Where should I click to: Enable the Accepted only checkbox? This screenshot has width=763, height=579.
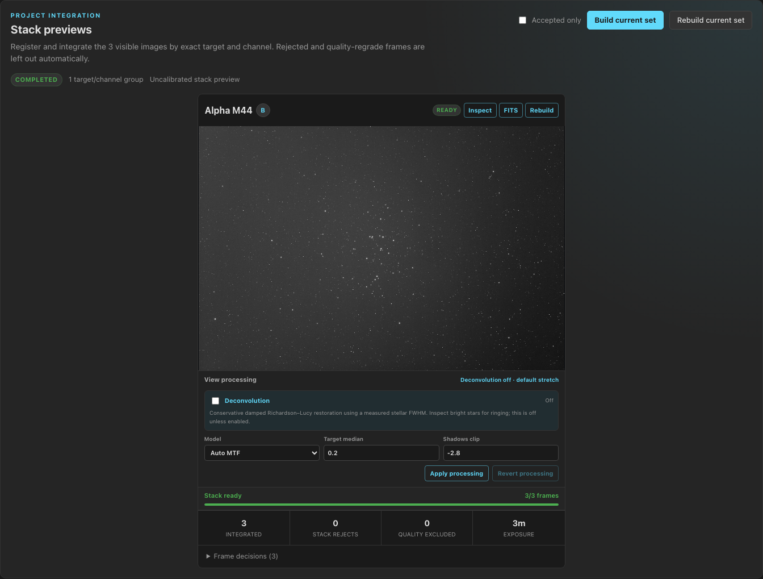point(522,20)
